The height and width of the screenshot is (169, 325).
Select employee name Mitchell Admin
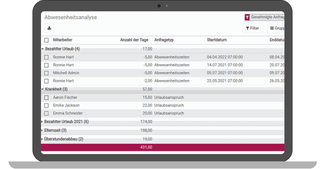66,73
